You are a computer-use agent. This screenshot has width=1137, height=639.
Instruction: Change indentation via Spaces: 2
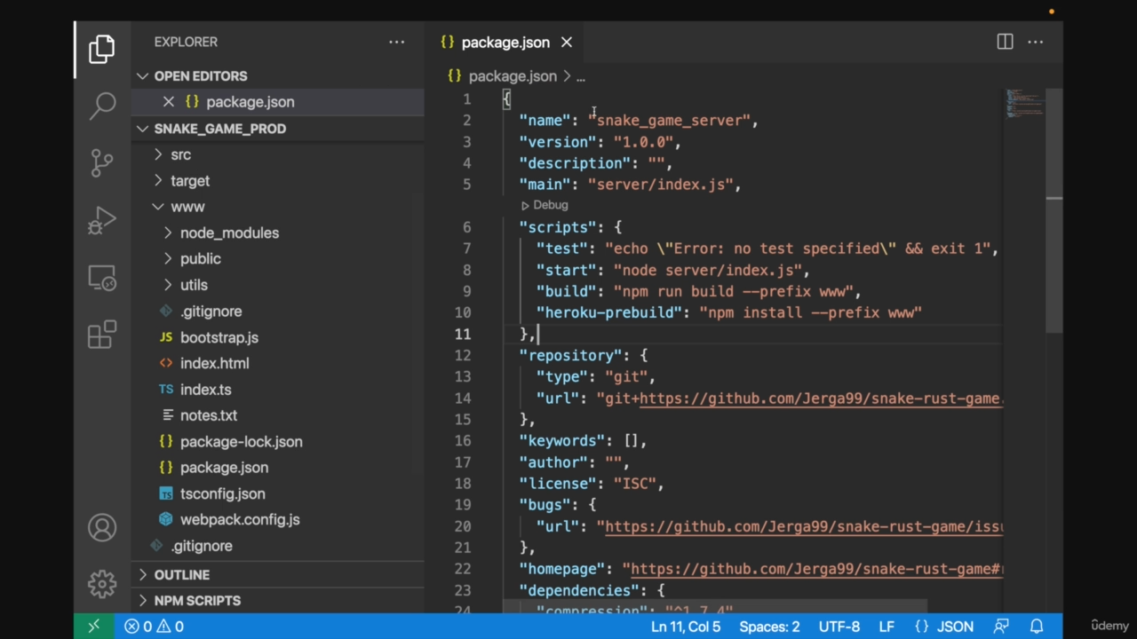[769, 627]
